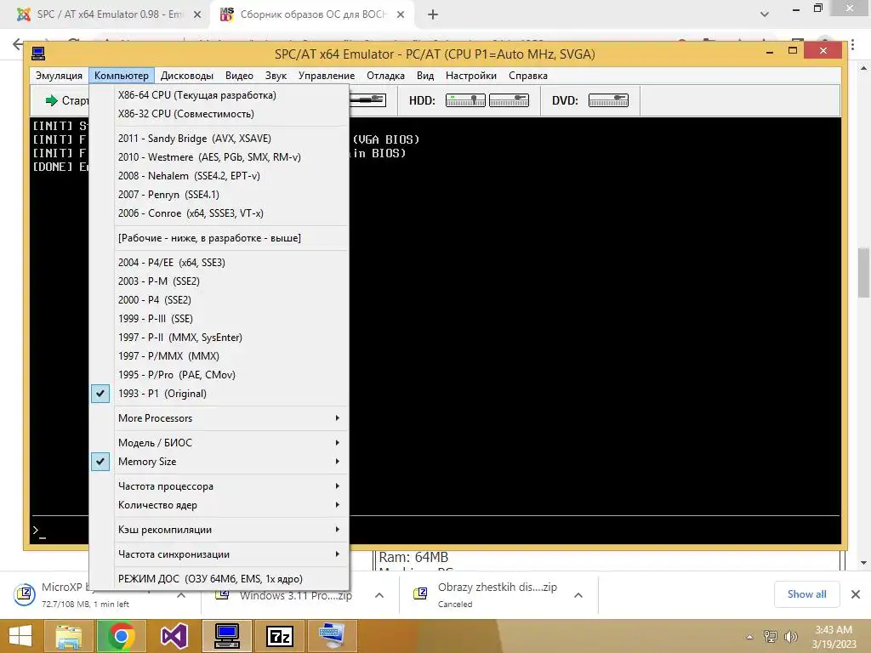The image size is (871, 653).
Task: Open MicroXP download options chevron
Action: pyautogui.click(x=181, y=595)
